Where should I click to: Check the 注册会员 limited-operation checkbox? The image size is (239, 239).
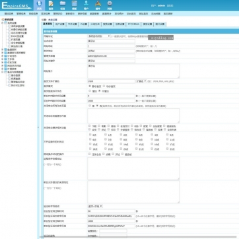pyautogui.click(x=90, y=154)
